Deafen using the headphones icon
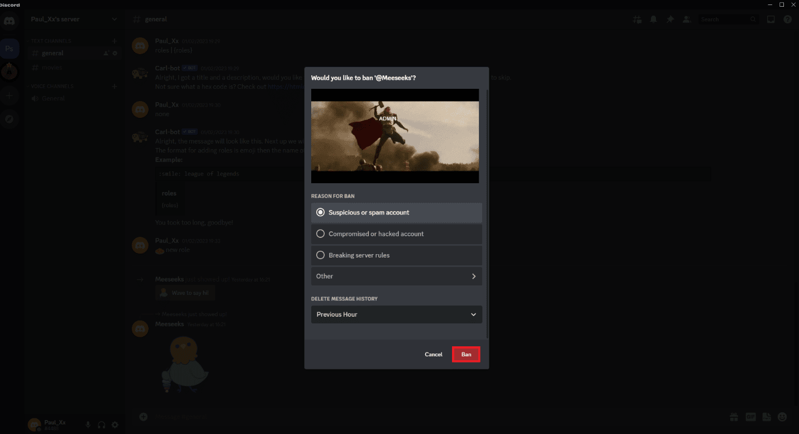Image resolution: width=799 pixels, height=434 pixels. pyautogui.click(x=101, y=425)
